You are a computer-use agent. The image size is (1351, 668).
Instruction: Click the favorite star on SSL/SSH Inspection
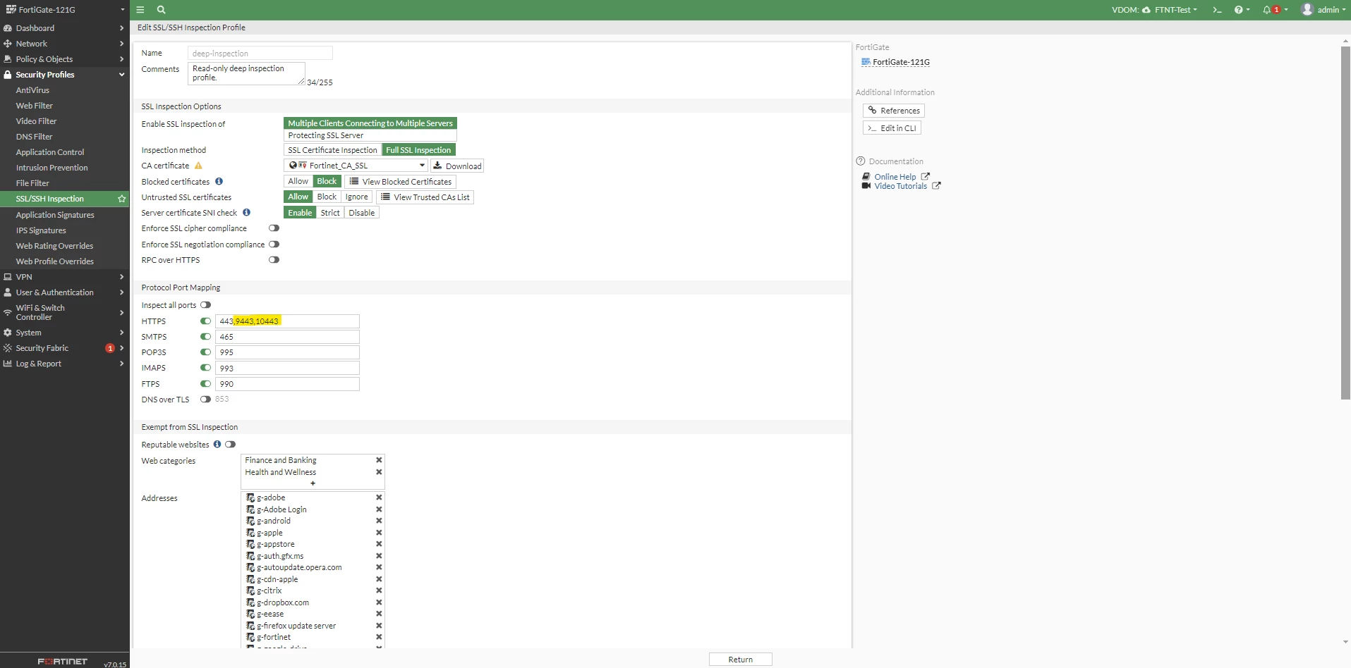pyautogui.click(x=122, y=199)
